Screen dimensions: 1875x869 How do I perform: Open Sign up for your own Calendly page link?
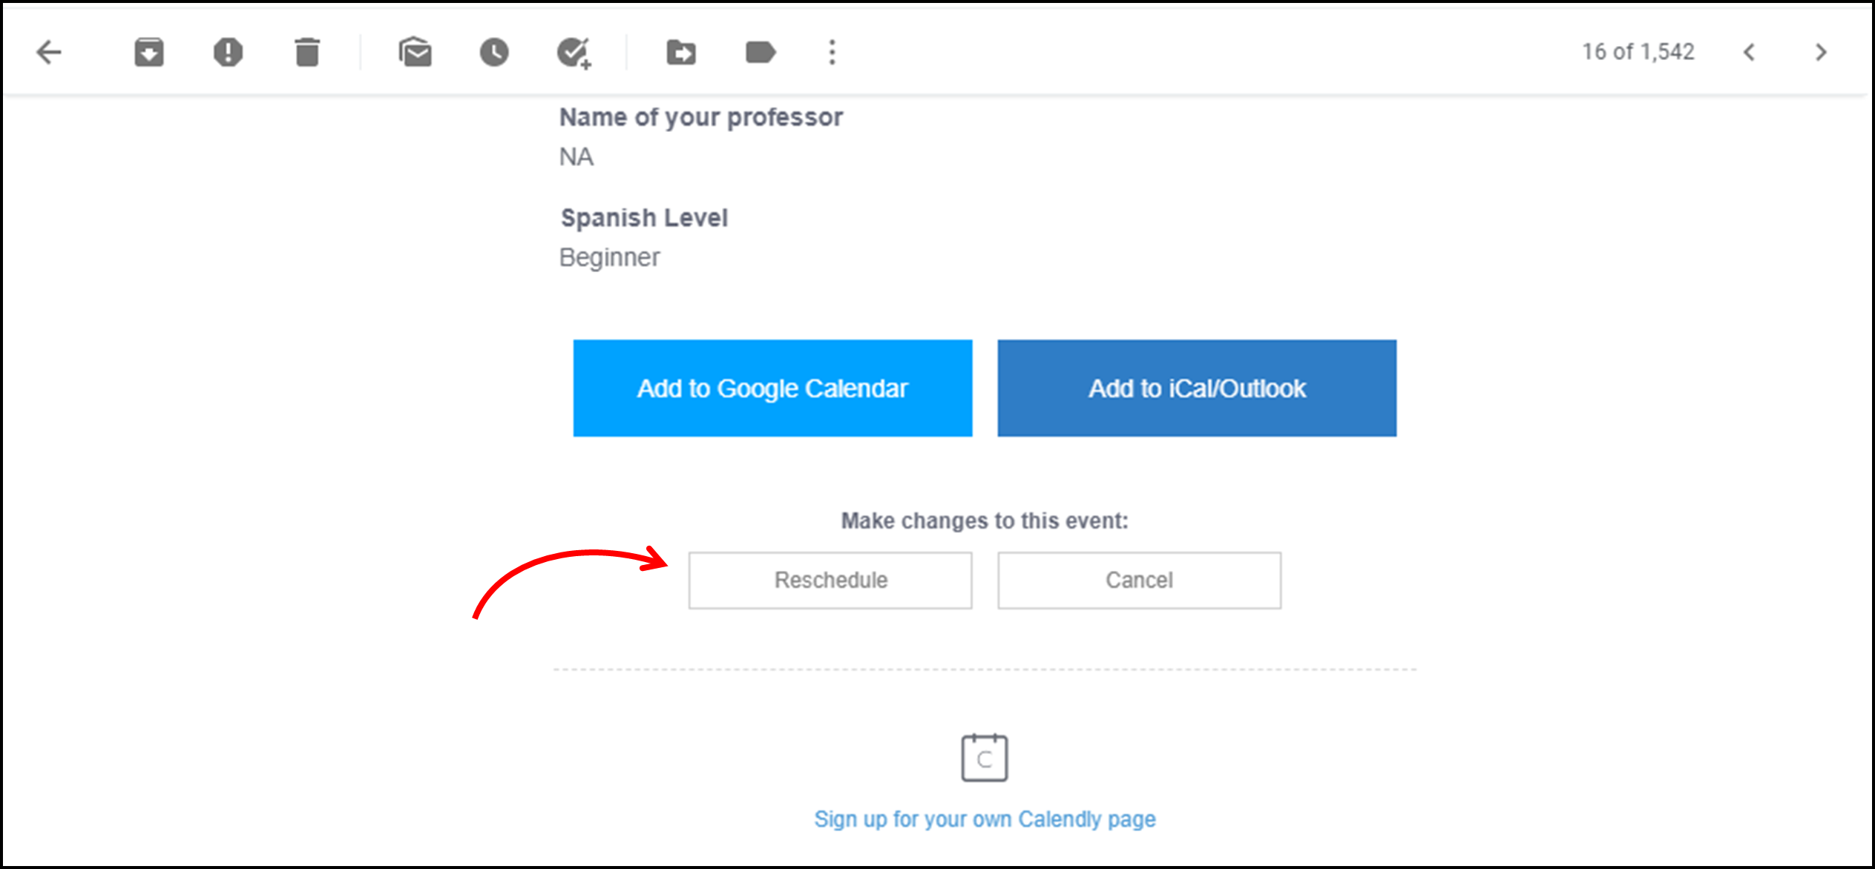(x=985, y=819)
